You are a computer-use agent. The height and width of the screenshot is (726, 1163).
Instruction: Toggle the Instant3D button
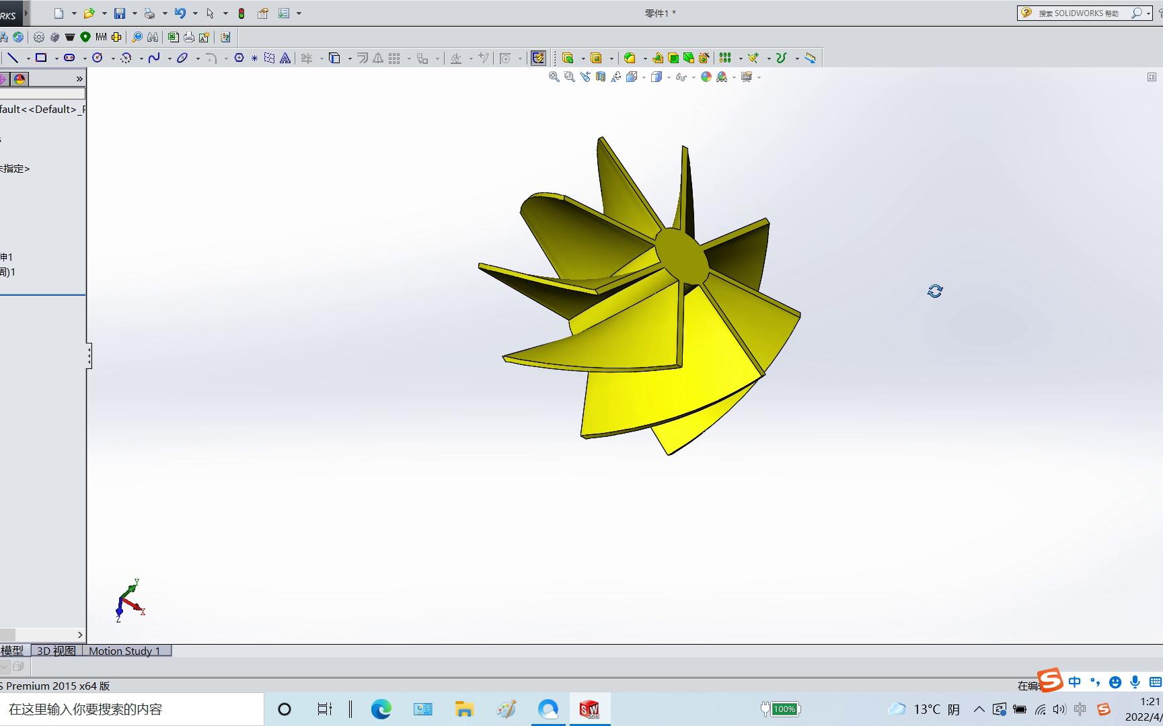tap(538, 58)
